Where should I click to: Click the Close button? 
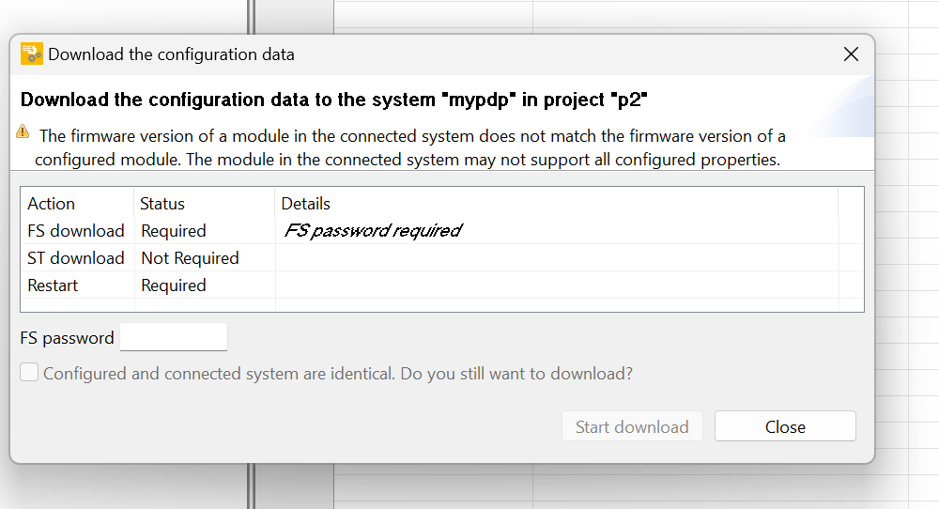point(785,426)
